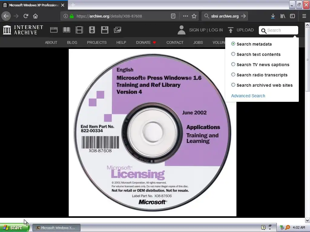Bookmark this page with the star
Viewport: 310px width, 232px height.
click(194, 16)
